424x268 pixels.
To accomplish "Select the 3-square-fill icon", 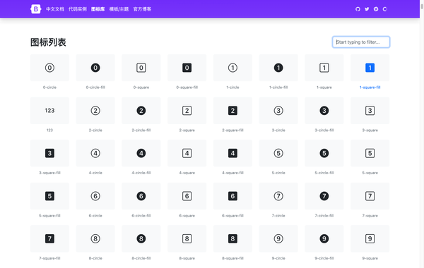I will (x=49, y=153).
